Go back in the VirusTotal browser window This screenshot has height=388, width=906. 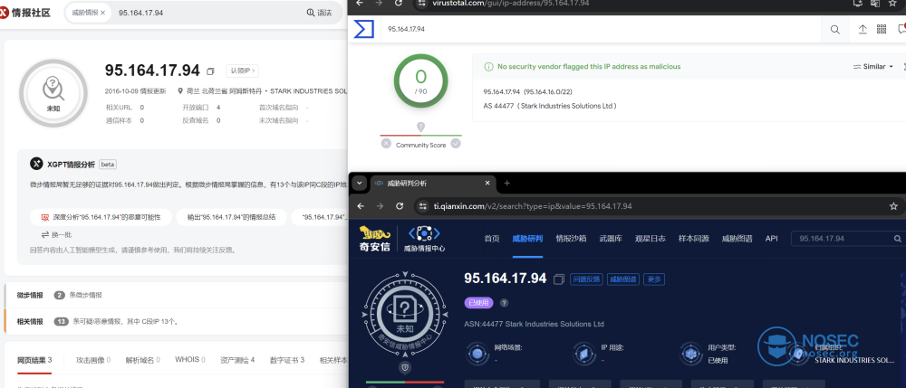[359, 3]
